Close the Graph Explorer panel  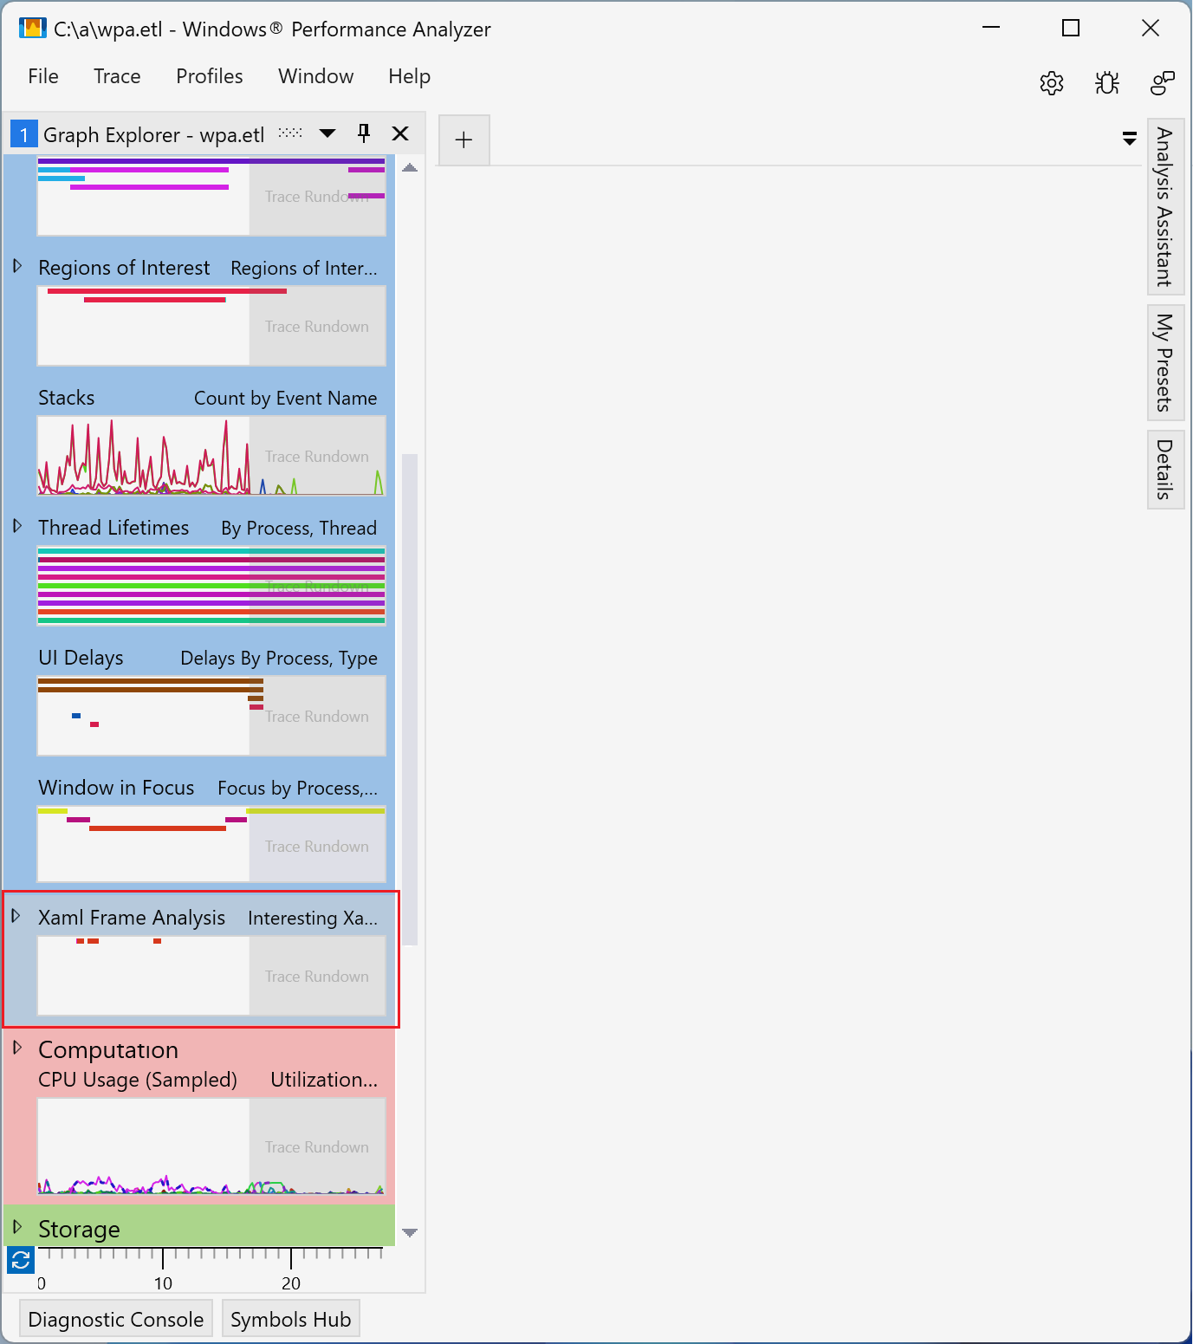[x=400, y=133]
